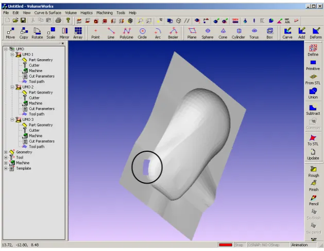Expand the Tool tree node
This screenshot has height=251, width=324.
point(6,157)
